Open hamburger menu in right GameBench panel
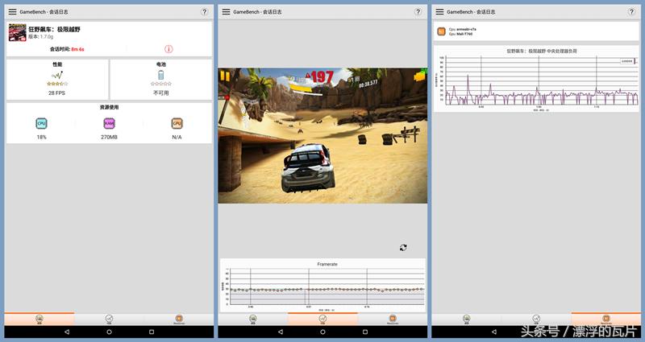 (439, 12)
